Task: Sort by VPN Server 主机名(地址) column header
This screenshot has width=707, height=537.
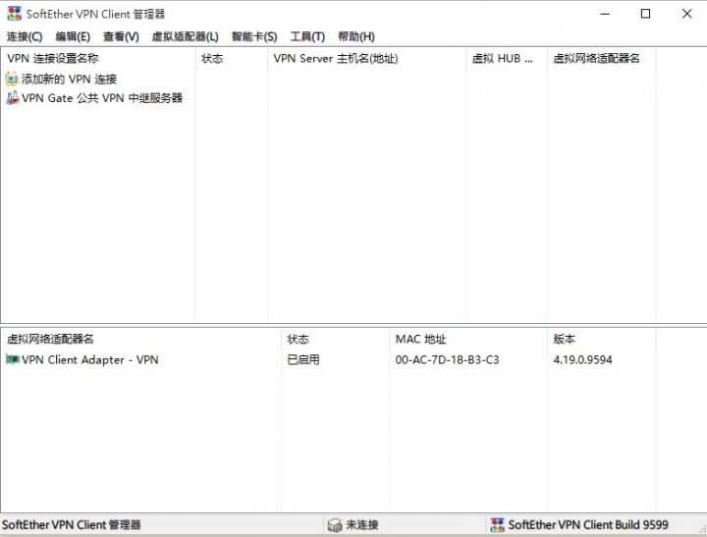Action: [367, 59]
